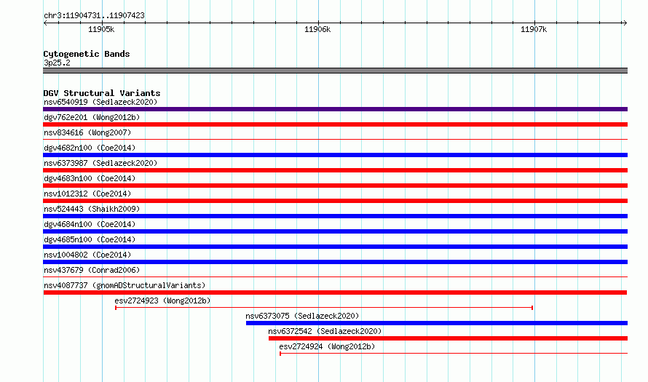
Task: Select the red nsv1012312 variant bar
Action: point(335,201)
